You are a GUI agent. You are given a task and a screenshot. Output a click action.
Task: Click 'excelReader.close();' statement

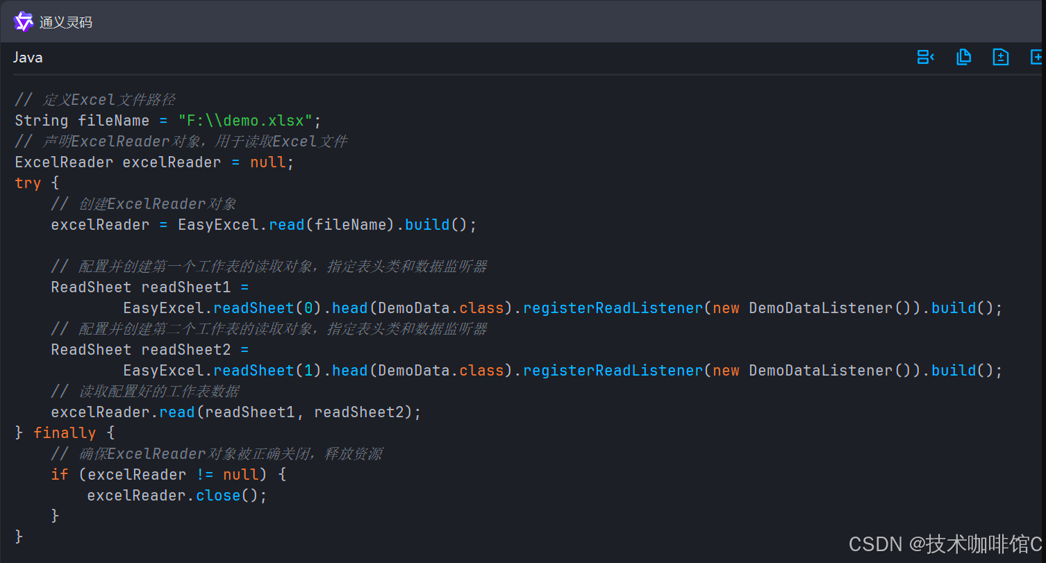pos(177,495)
